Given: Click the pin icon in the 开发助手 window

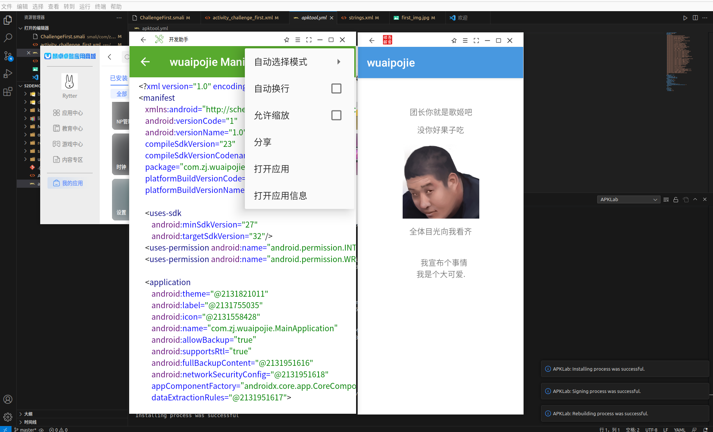Looking at the screenshot, I should pyautogui.click(x=287, y=40).
